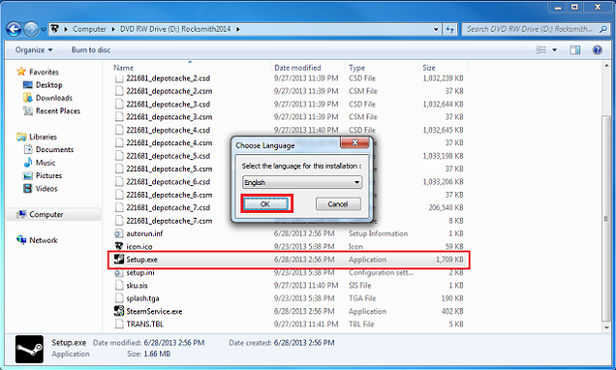Close the Choose Language dialog
This screenshot has height=370, width=616.
click(355, 143)
